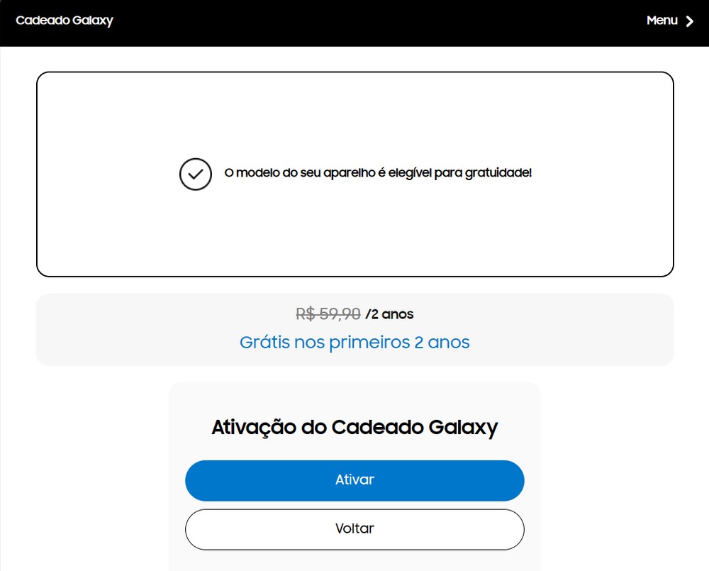The image size is (709, 571).
Task: Select the struck-through R$ 59,90 price
Action: 328,314
